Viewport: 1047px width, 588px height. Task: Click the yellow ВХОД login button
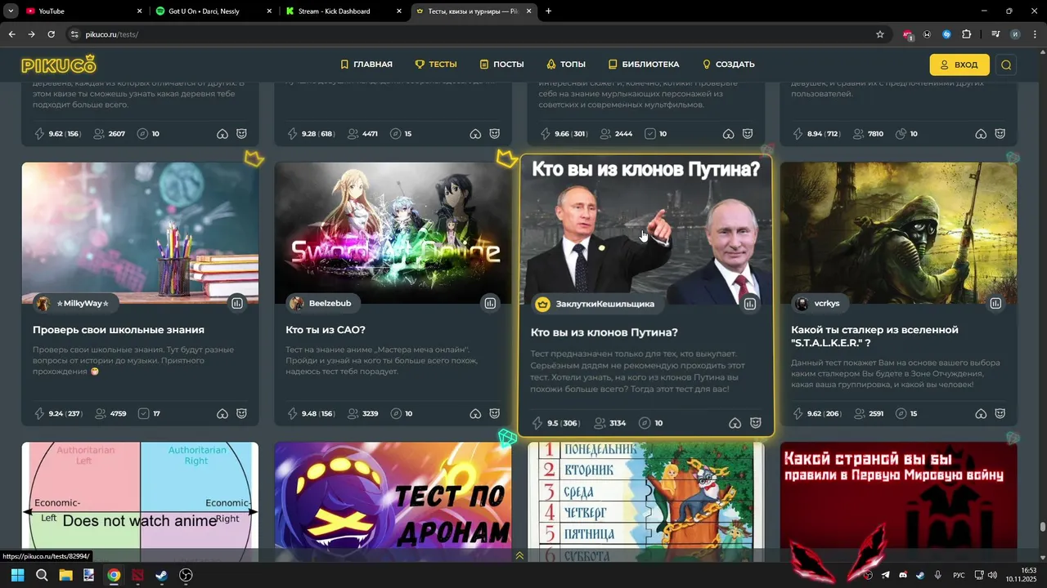tap(959, 65)
